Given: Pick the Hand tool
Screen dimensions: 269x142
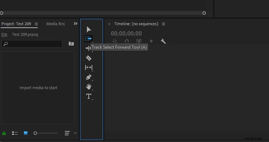Looking at the screenshot, I should pyautogui.click(x=88, y=87).
